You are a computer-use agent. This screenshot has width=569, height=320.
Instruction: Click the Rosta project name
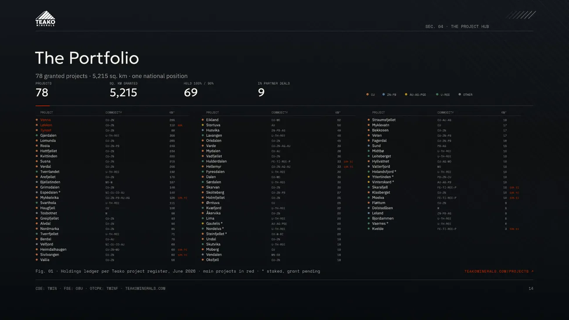45,146
